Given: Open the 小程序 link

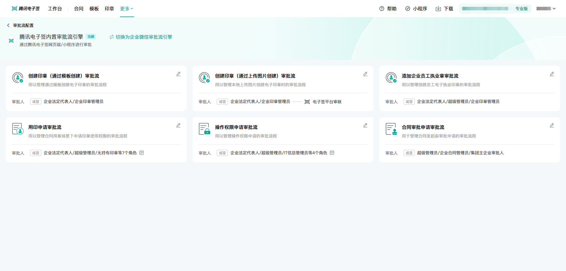Looking at the screenshot, I should (x=416, y=9).
